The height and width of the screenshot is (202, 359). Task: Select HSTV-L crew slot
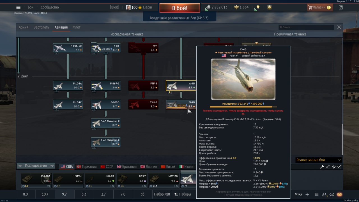[x=68, y=180]
